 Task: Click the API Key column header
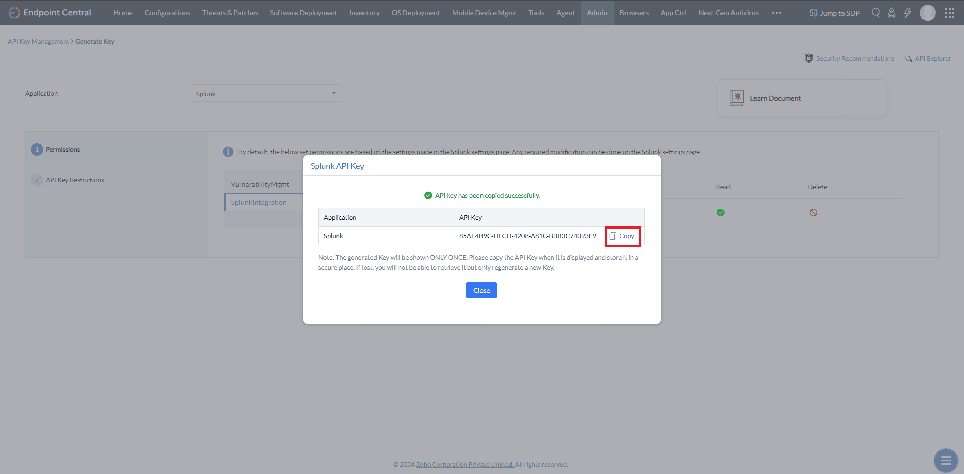(x=470, y=217)
